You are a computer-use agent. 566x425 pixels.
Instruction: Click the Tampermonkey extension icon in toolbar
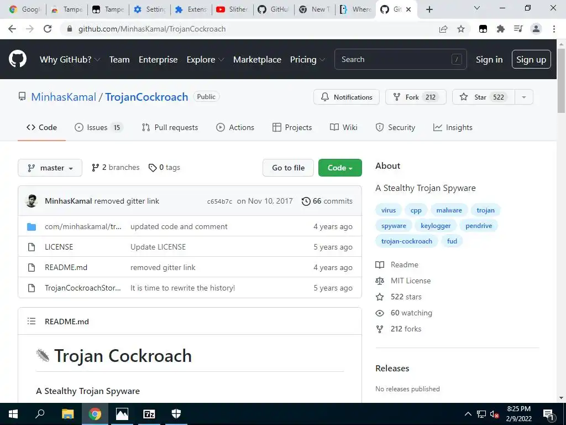click(x=483, y=29)
